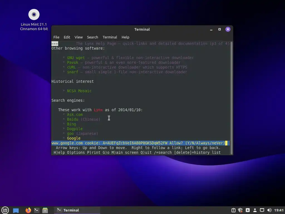Click the Ask.com link
285x214 pixels.
tap(75, 115)
